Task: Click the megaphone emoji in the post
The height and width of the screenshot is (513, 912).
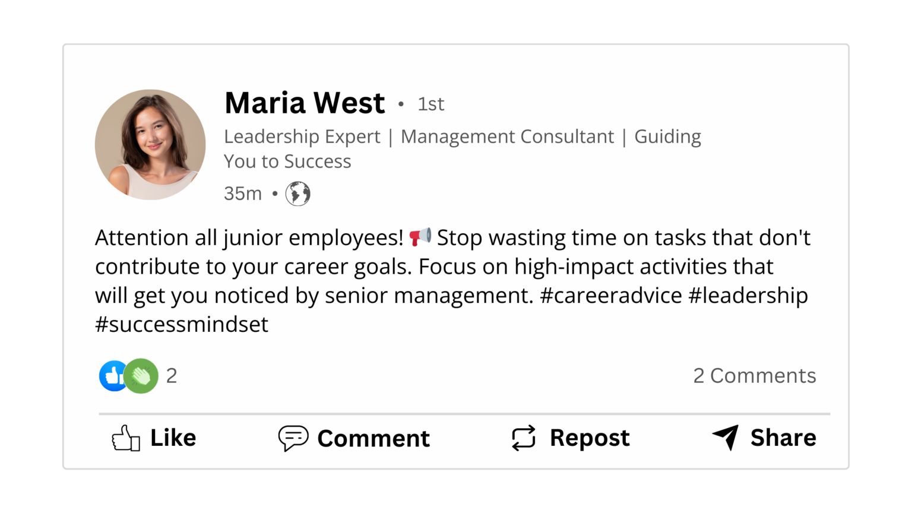Action: pyautogui.click(x=419, y=237)
